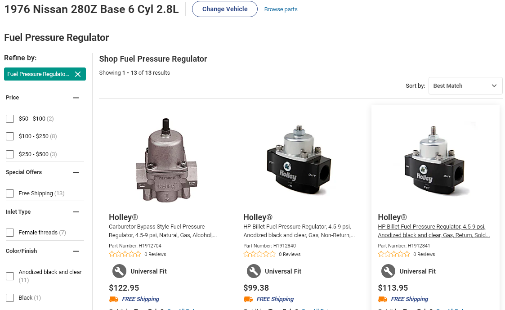This screenshot has width=505, height=310.
Task: Check the $50 - $100 price filter
Action: click(x=10, y=119)
